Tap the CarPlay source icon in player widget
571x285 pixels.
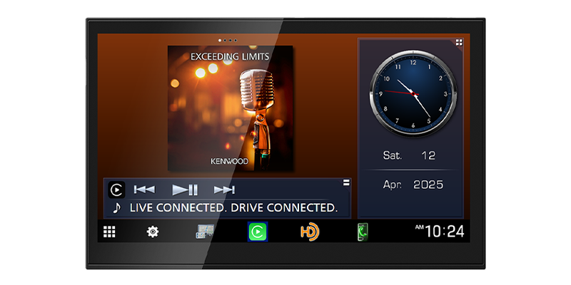pyautogui.click(x=116, y=190)
